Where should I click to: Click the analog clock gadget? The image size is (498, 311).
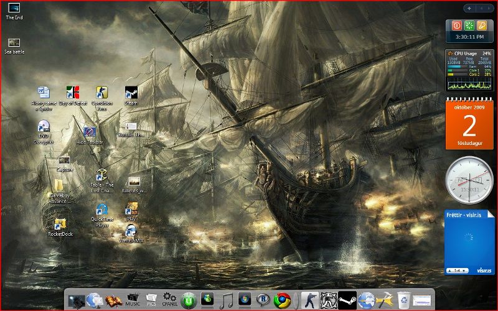[x=469, y=180]
